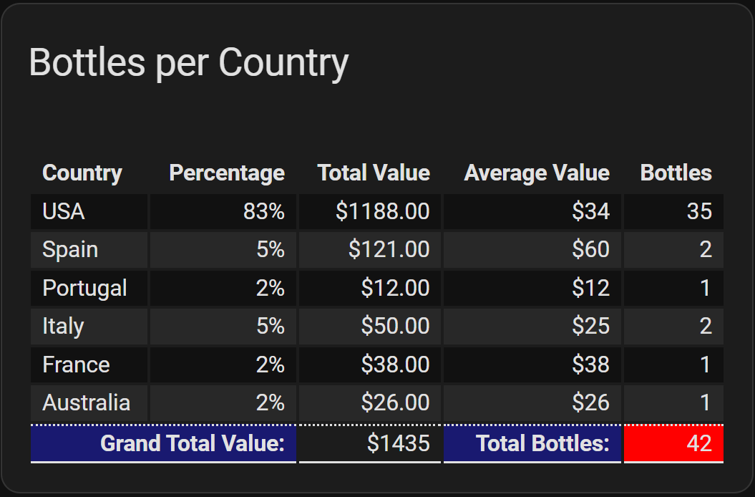The height and width of the screenshot is (497, 755).
Task: Select the Portugal country cell
Action: [89, 289]
